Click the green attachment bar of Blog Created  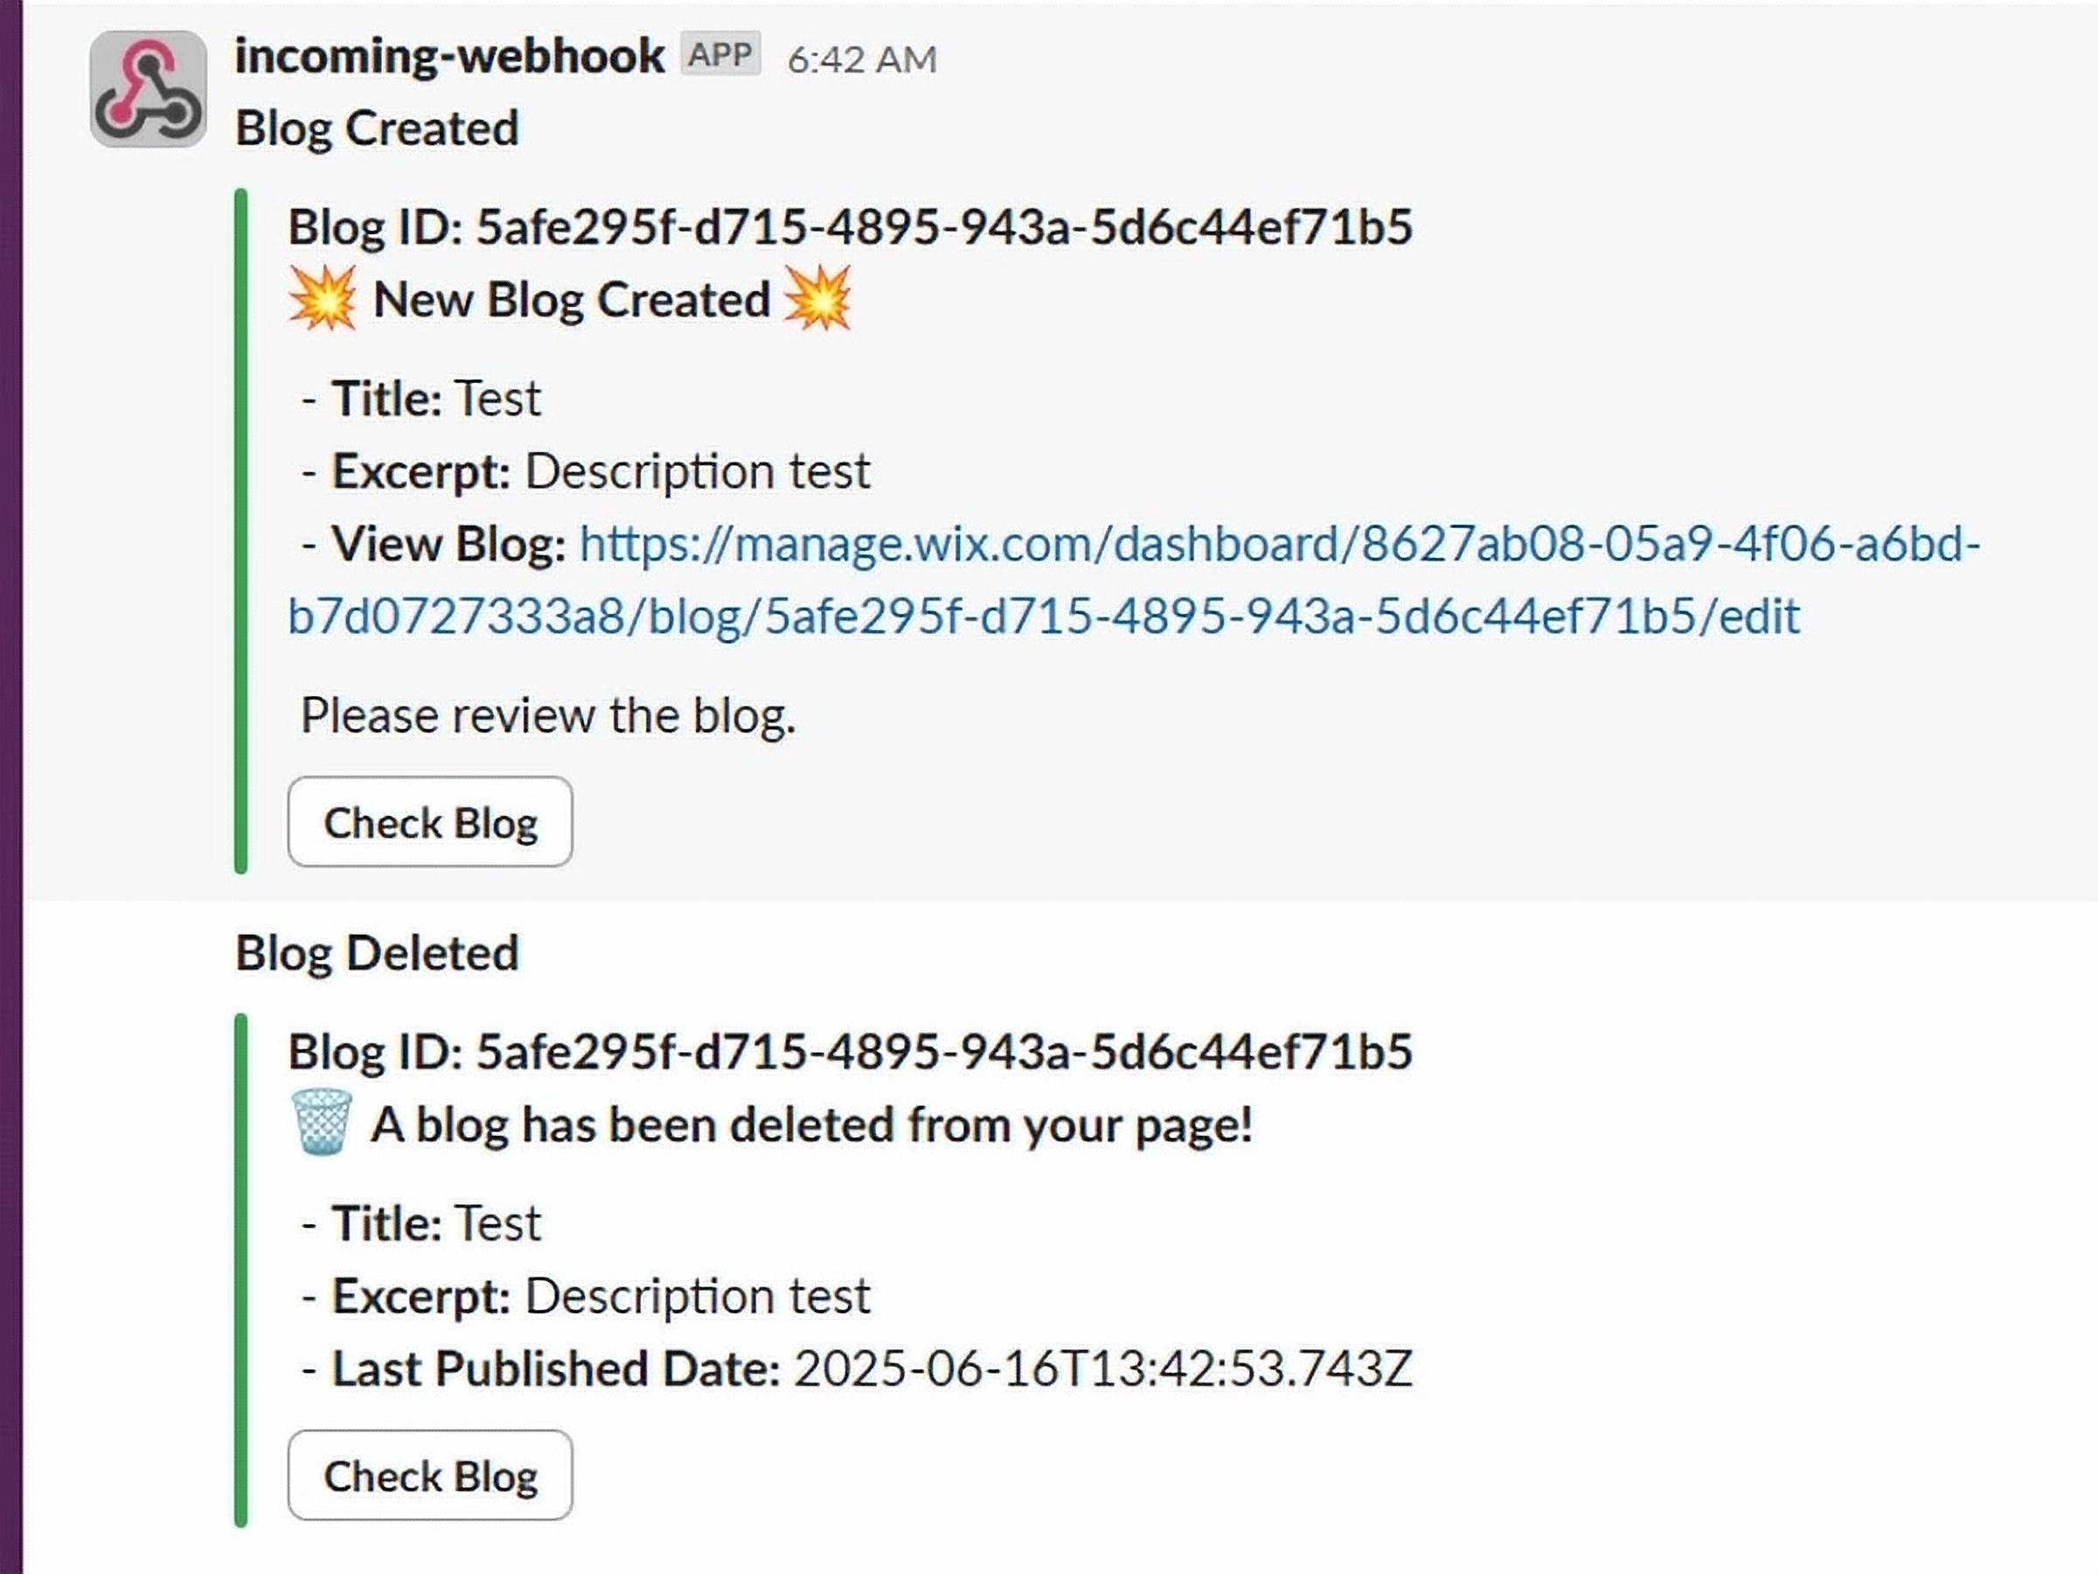point(241,532)
